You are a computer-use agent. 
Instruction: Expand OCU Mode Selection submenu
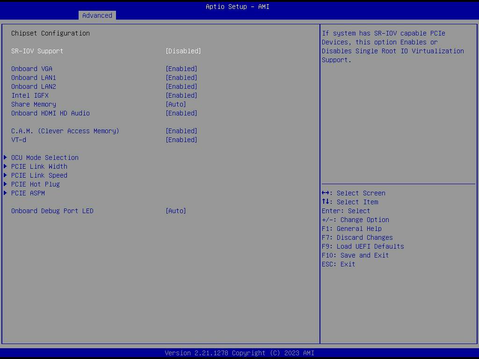(45, 158)
